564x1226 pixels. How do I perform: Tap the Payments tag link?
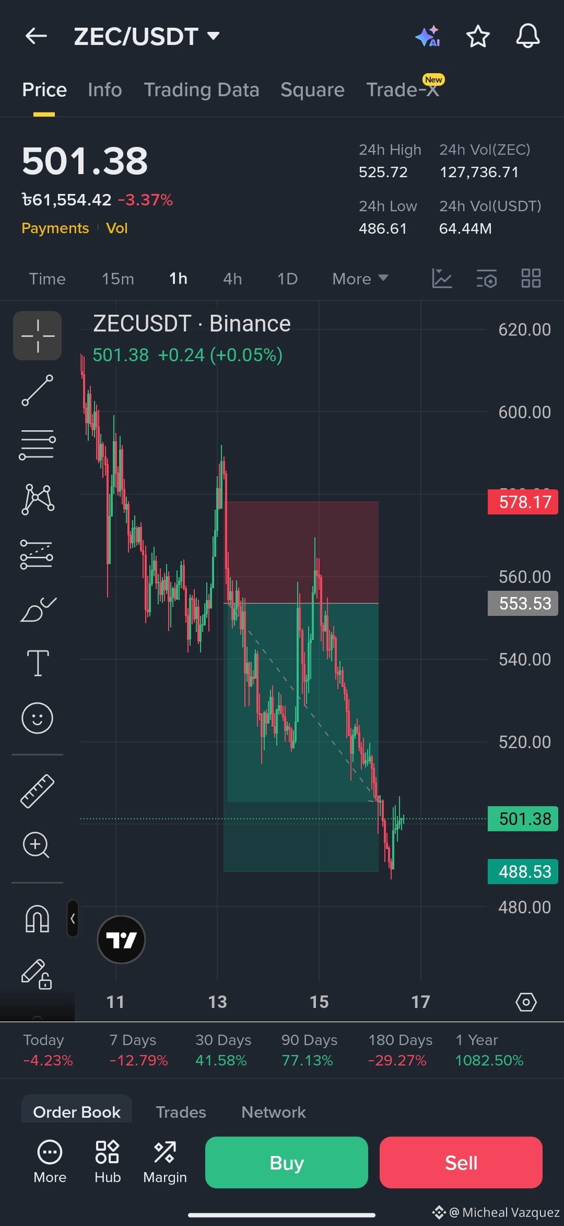tap(55, 228)
